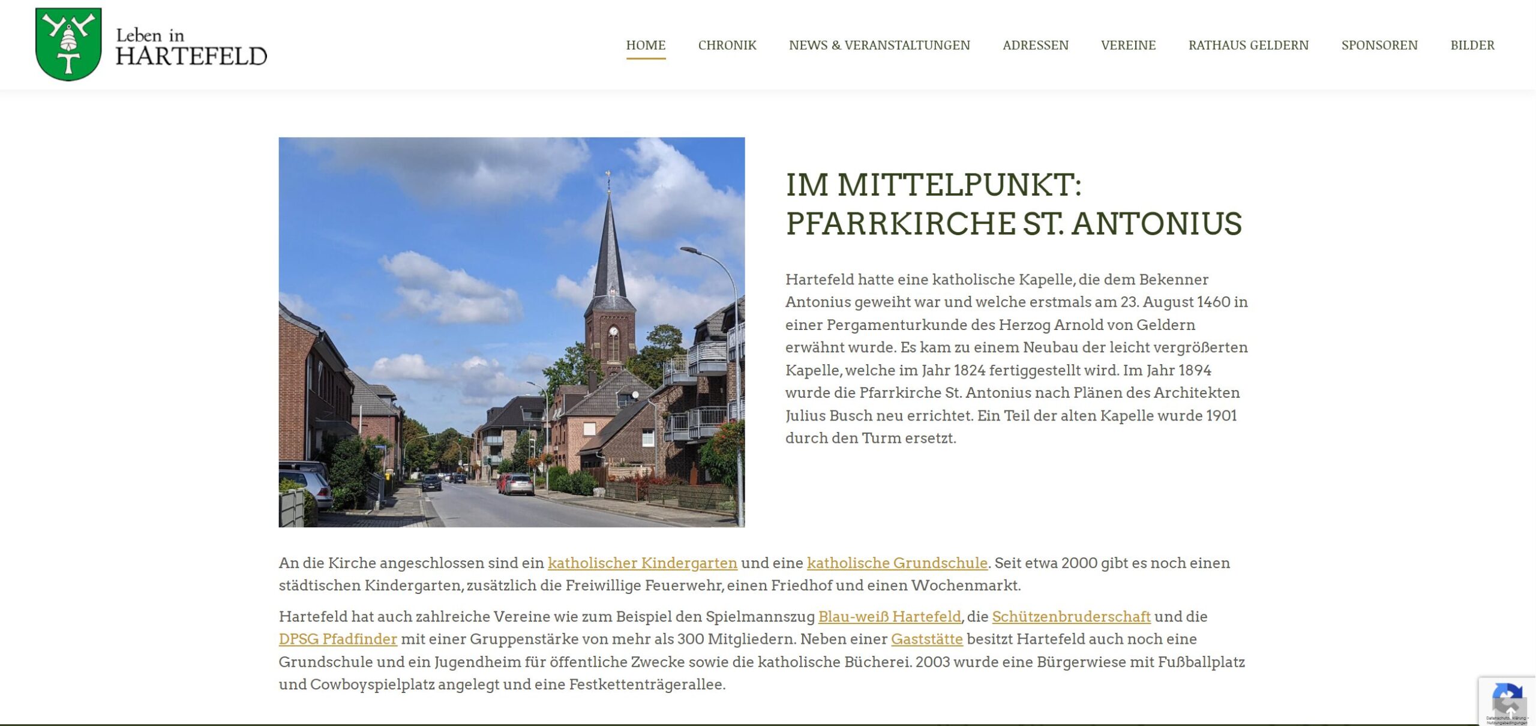Click the 'Im Mittelpunkt: Pfarrkirche St. Antonius' heading
1536x726 pixels.
(1013, 204)
